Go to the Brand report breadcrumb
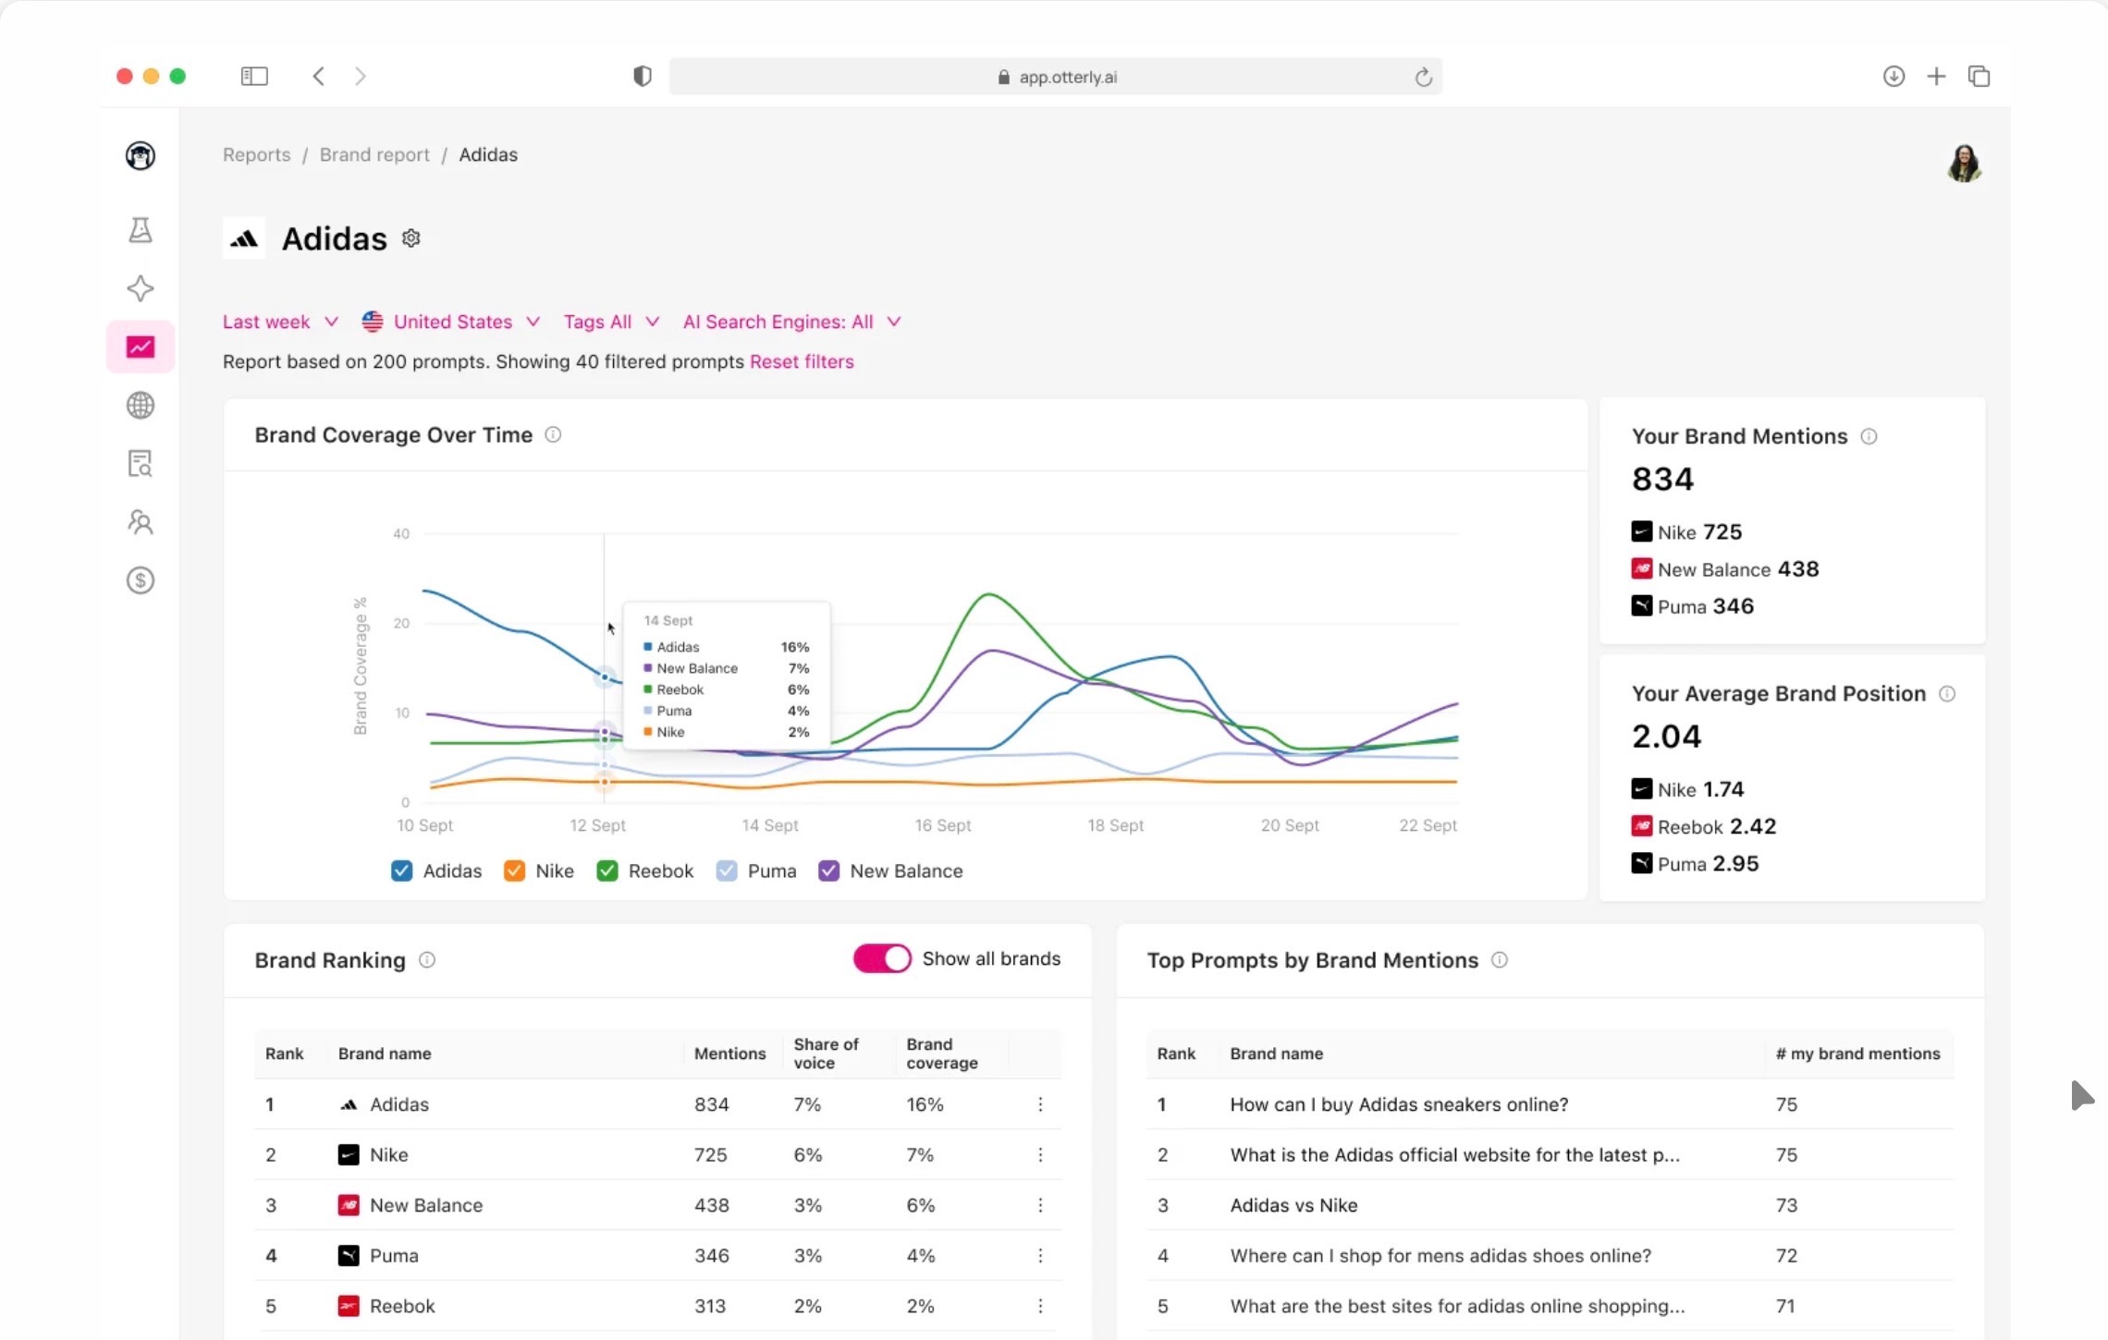This screenshot has height=1340, width=2108. click(x=374, y=154)
